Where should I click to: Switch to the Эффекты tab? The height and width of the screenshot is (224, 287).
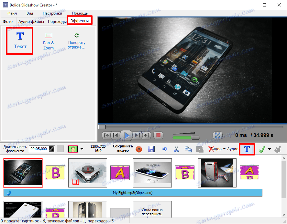click(x=79, y=20)
